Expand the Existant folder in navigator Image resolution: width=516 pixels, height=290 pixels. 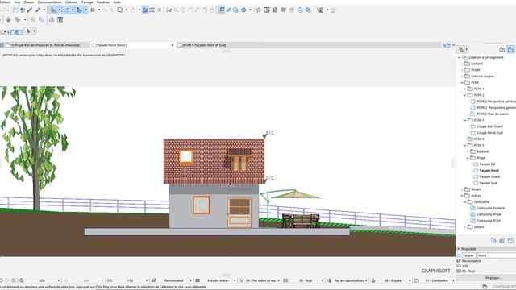[x=462, y=64]
